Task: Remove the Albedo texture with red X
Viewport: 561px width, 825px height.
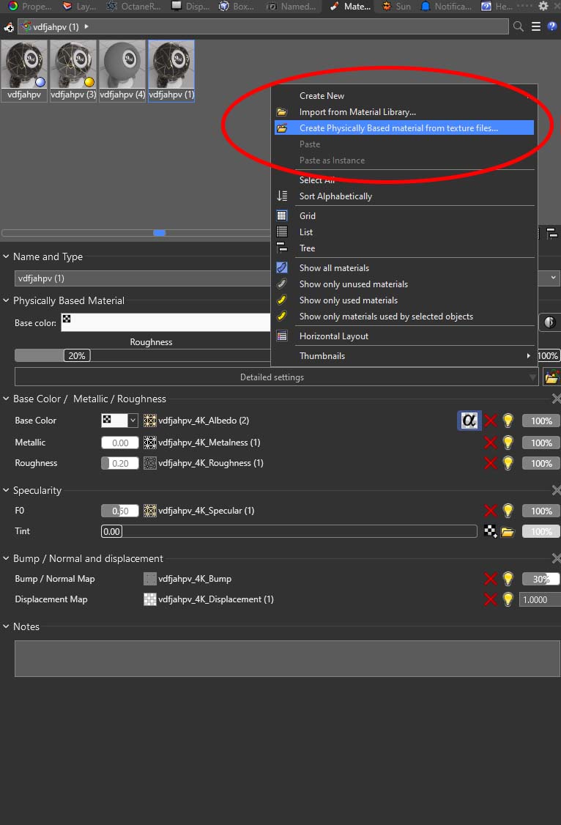Action: click(491, 421)
